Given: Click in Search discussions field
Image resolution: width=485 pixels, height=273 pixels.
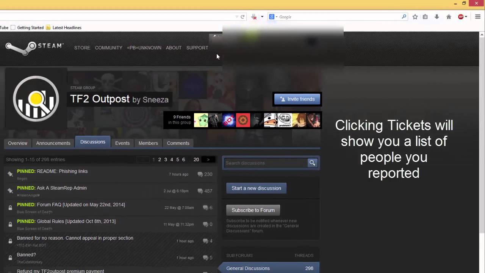Looking at the screenshot, I should (266, 163).
